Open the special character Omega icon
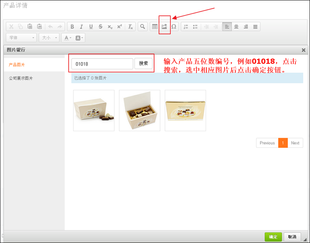 coord(174,27)
